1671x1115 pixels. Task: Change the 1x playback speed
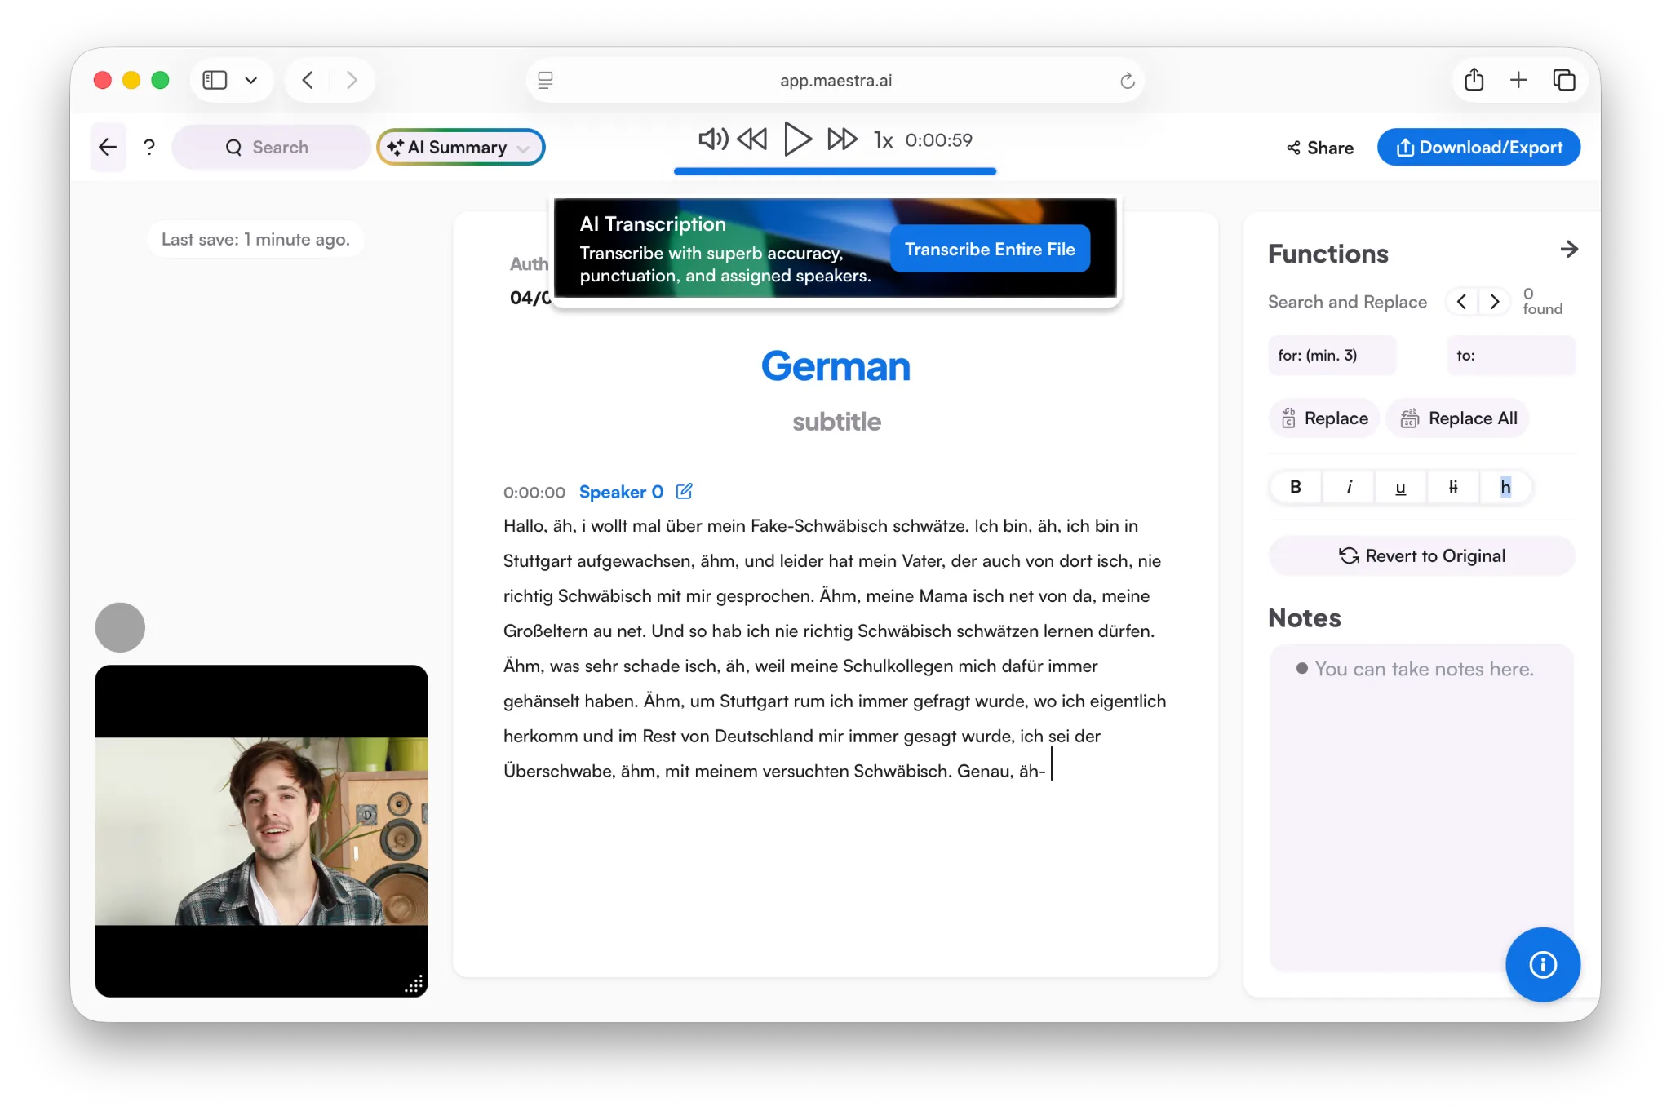883,140
